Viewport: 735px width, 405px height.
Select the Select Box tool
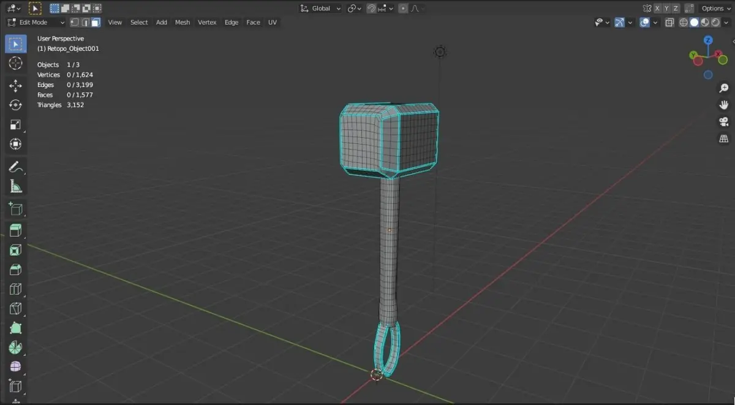(15, 44)
